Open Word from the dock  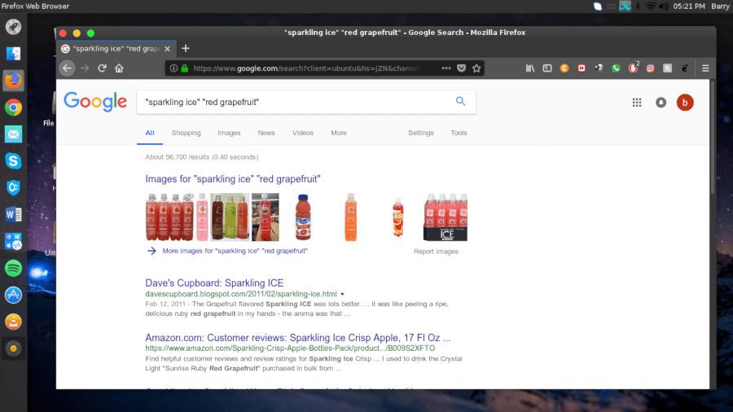[14, 215]
